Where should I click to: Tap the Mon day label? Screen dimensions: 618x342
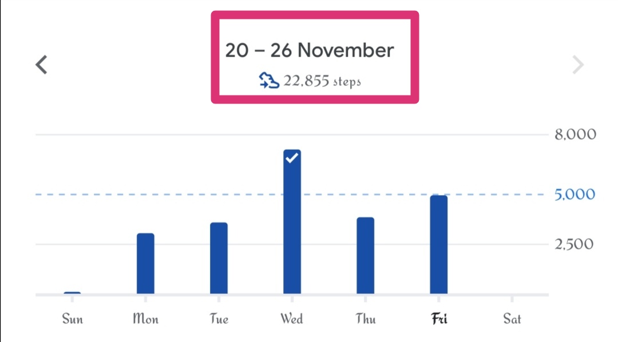point(145,319)
